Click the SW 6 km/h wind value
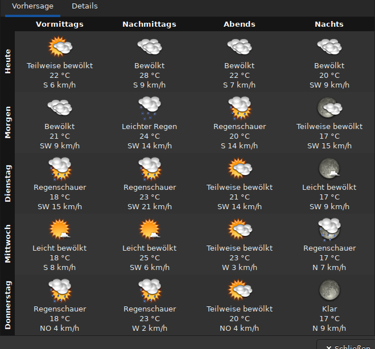 tap(150, 268)
